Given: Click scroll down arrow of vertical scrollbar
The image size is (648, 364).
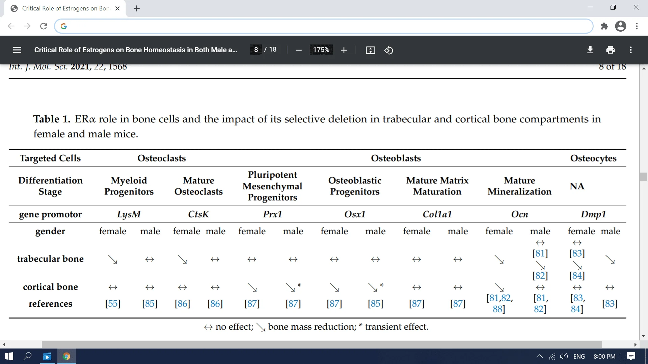Looking at the screenshot, I should [643, 336].
